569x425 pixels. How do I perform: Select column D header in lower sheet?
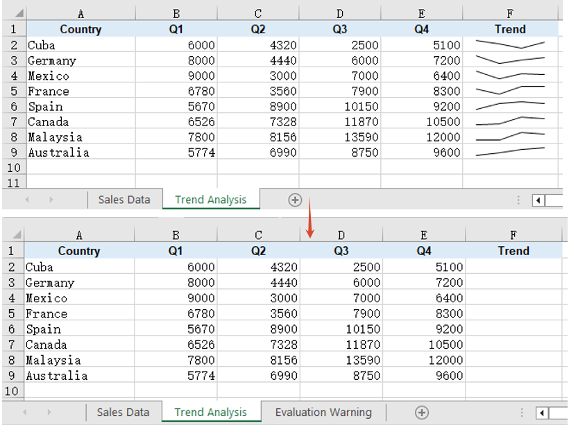click(x=341, y=235)
